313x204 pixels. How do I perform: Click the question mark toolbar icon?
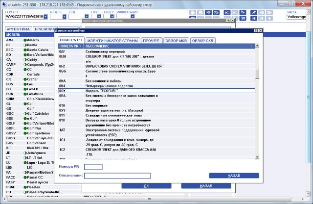(216, 13)
